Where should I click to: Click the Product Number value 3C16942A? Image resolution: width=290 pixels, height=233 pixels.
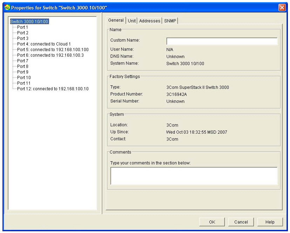click(x=177, y=94)
